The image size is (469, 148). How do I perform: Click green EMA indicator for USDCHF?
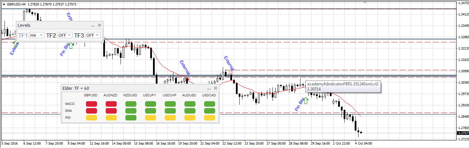[x=170, y=110]
